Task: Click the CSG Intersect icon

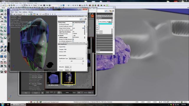Action: [2, 50]
